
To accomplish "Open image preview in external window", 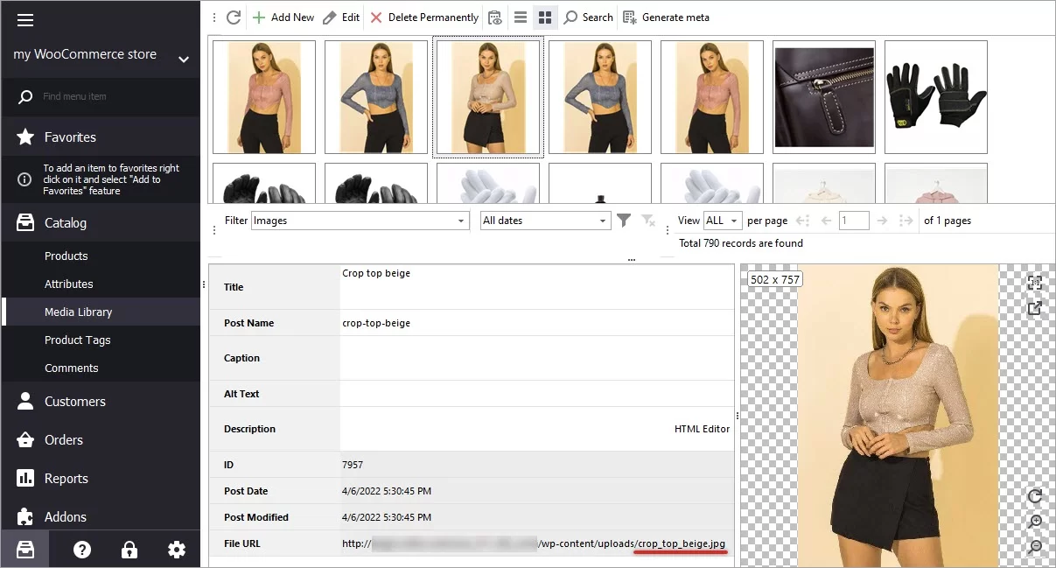I will coord(1034,308).
